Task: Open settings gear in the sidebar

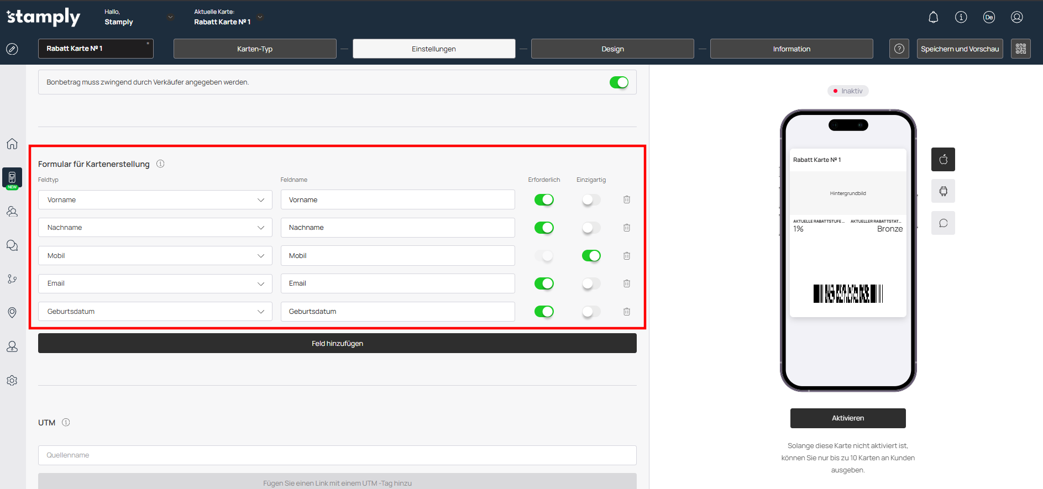Action: pos(12,381)
